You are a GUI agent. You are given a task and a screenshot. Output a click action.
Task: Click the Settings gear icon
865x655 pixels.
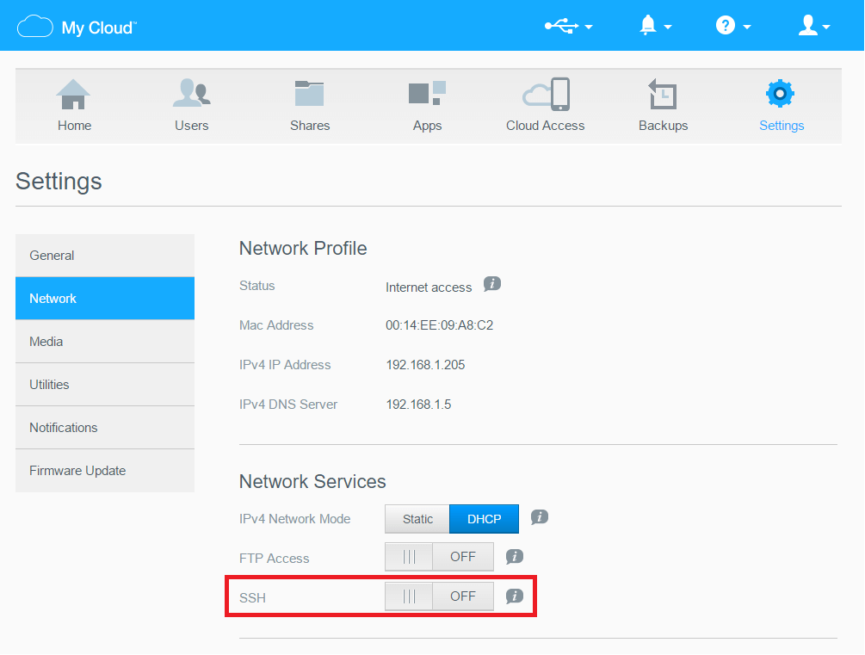[x=781, y=94]
